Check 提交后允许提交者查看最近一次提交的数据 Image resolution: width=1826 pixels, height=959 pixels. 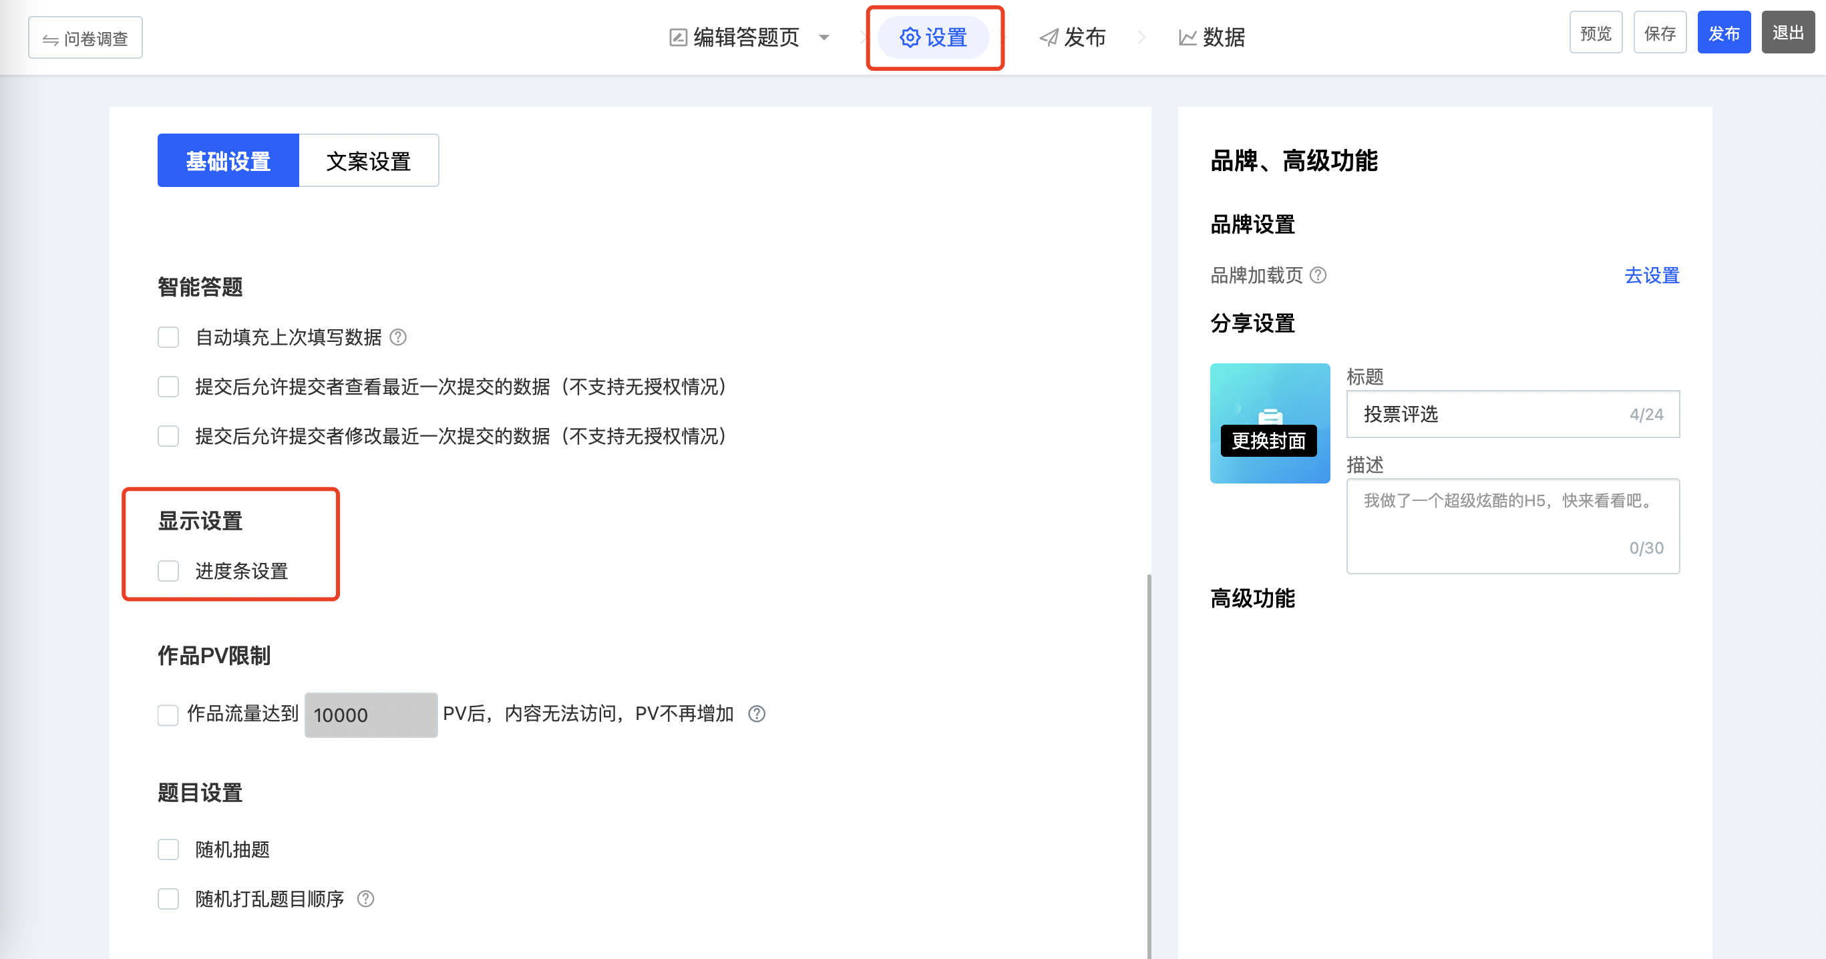(168, 387)
